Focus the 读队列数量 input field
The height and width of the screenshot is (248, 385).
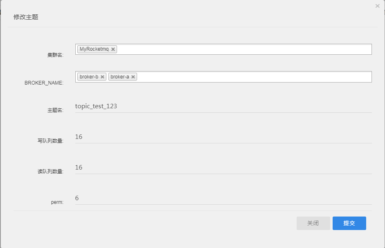click(223, 168)
